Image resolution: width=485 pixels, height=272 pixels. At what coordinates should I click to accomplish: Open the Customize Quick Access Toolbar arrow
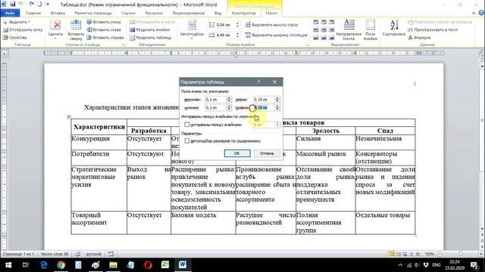[48, 5]
